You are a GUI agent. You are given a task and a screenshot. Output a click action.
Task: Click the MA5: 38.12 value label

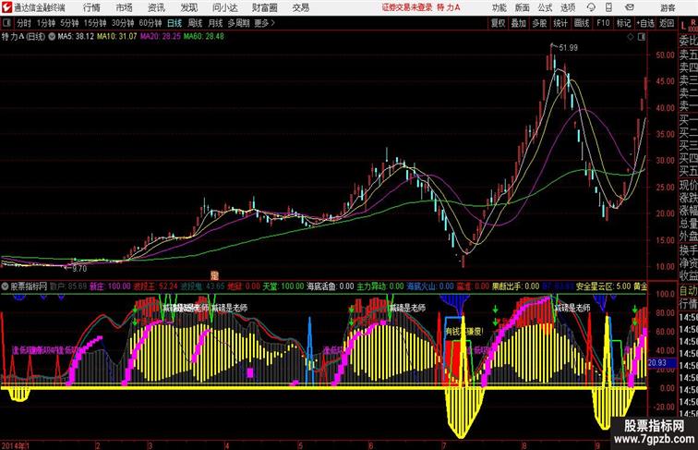76,37
